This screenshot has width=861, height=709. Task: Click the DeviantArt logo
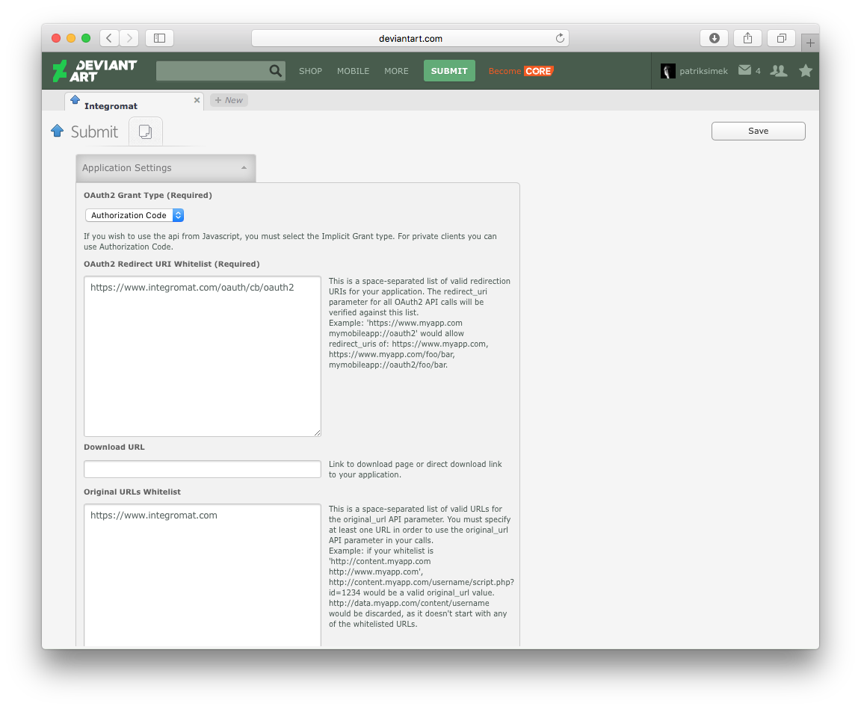94,71
